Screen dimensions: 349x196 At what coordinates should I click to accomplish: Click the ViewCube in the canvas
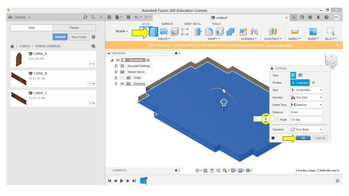(332, 60)
